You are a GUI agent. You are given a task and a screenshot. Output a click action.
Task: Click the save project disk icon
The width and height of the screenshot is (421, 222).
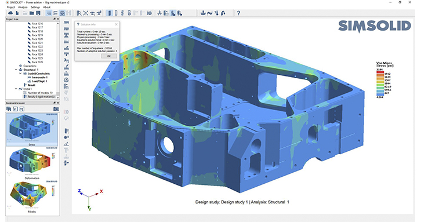coord(38,13)
